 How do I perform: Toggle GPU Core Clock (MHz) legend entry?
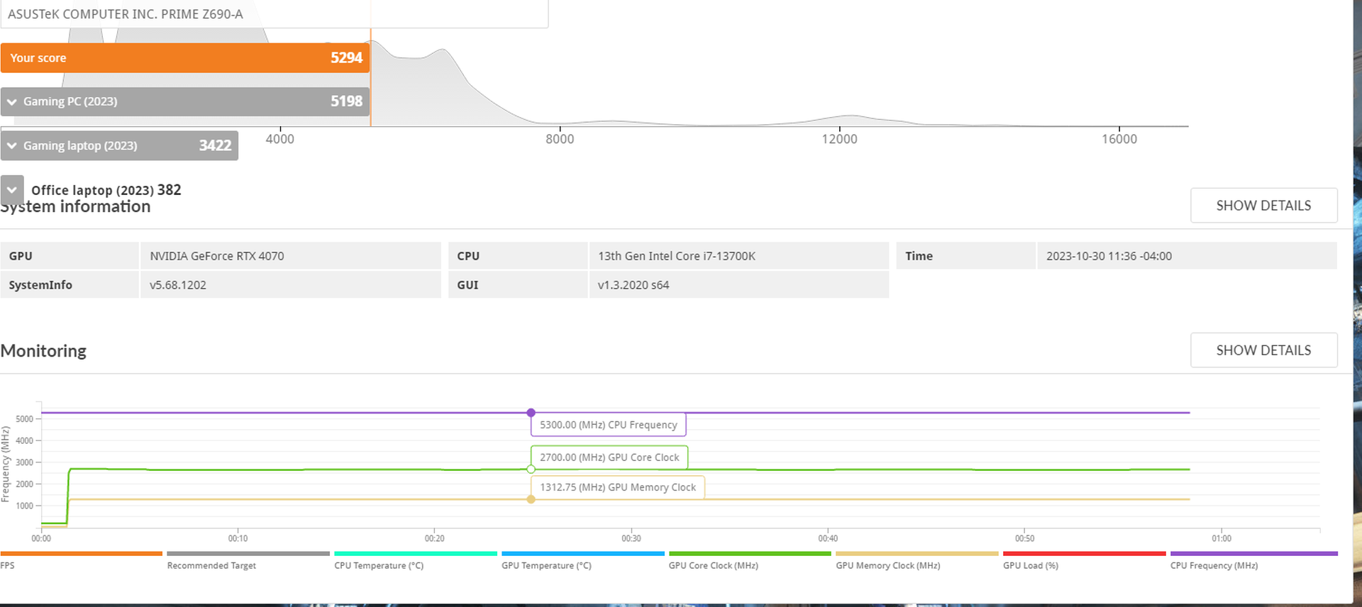[x=750, y=560]
